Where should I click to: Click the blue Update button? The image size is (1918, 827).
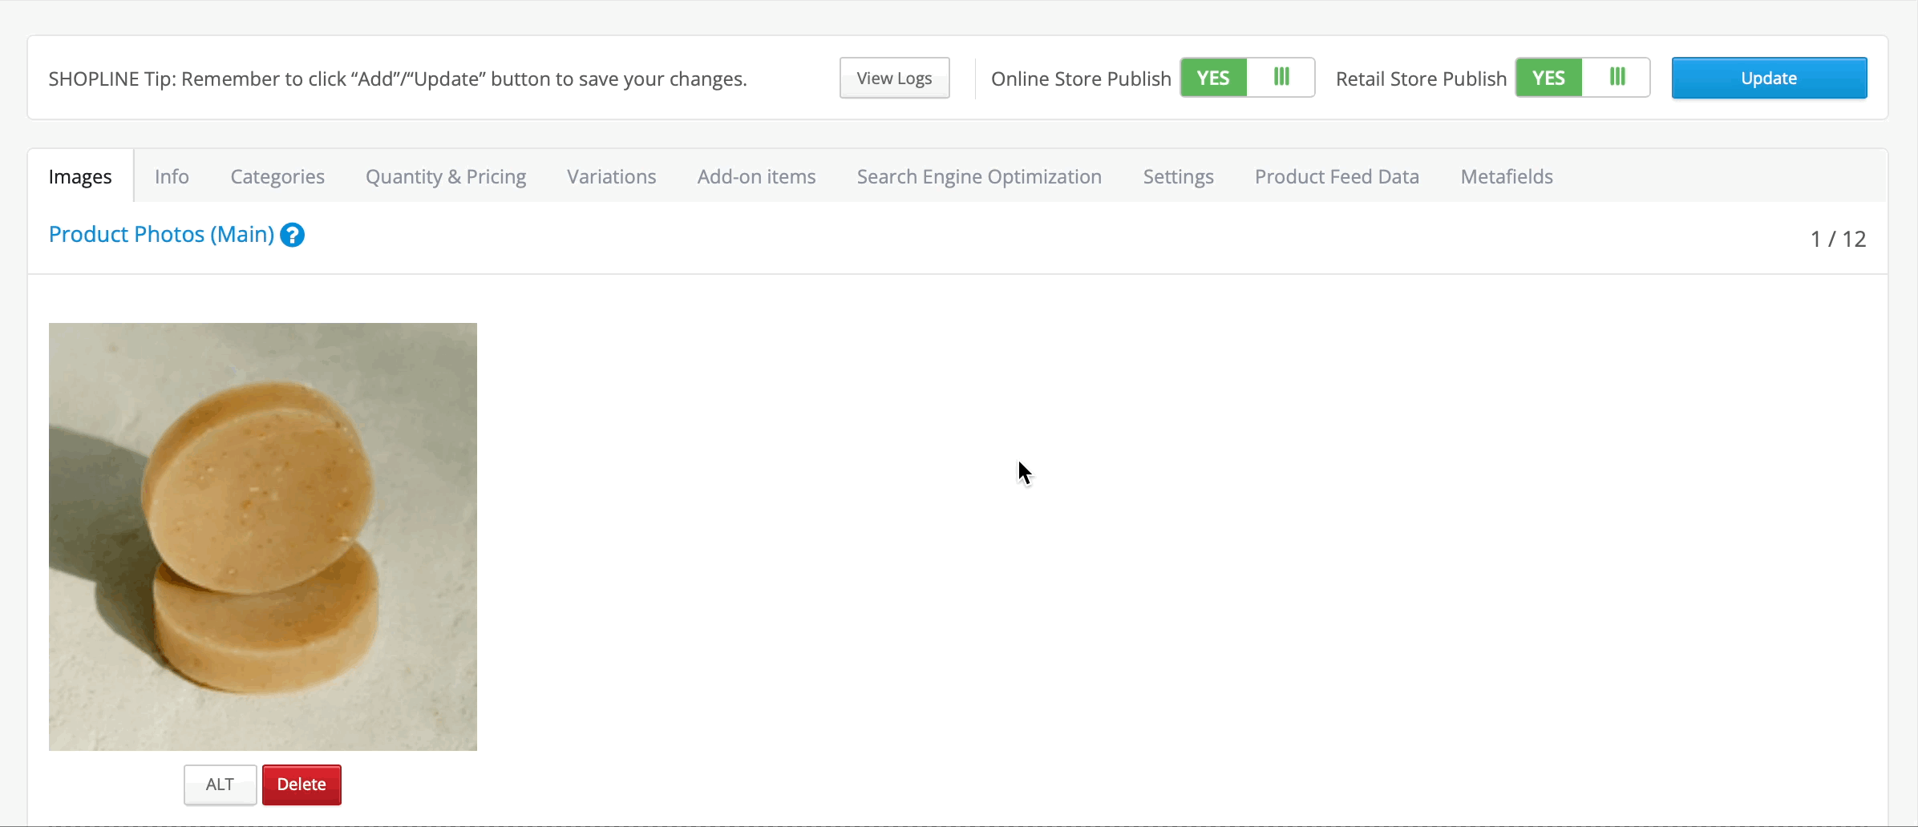(1769, 78)
